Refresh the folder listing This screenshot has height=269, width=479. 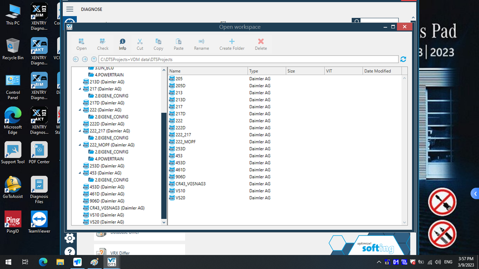tap(403, 59)
